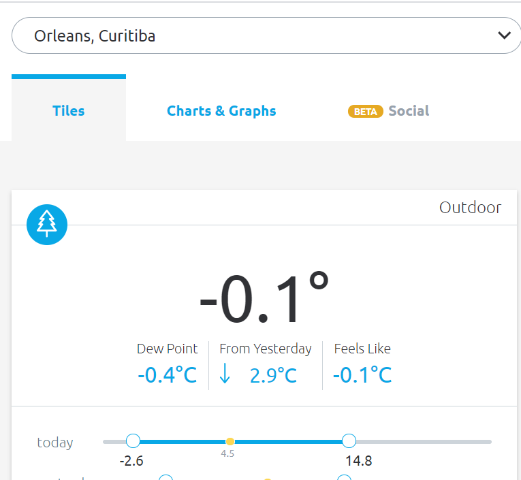Click the From Yesterday label
The height and width of the screenshot is (480, 521).
click(x=266, y=349)
